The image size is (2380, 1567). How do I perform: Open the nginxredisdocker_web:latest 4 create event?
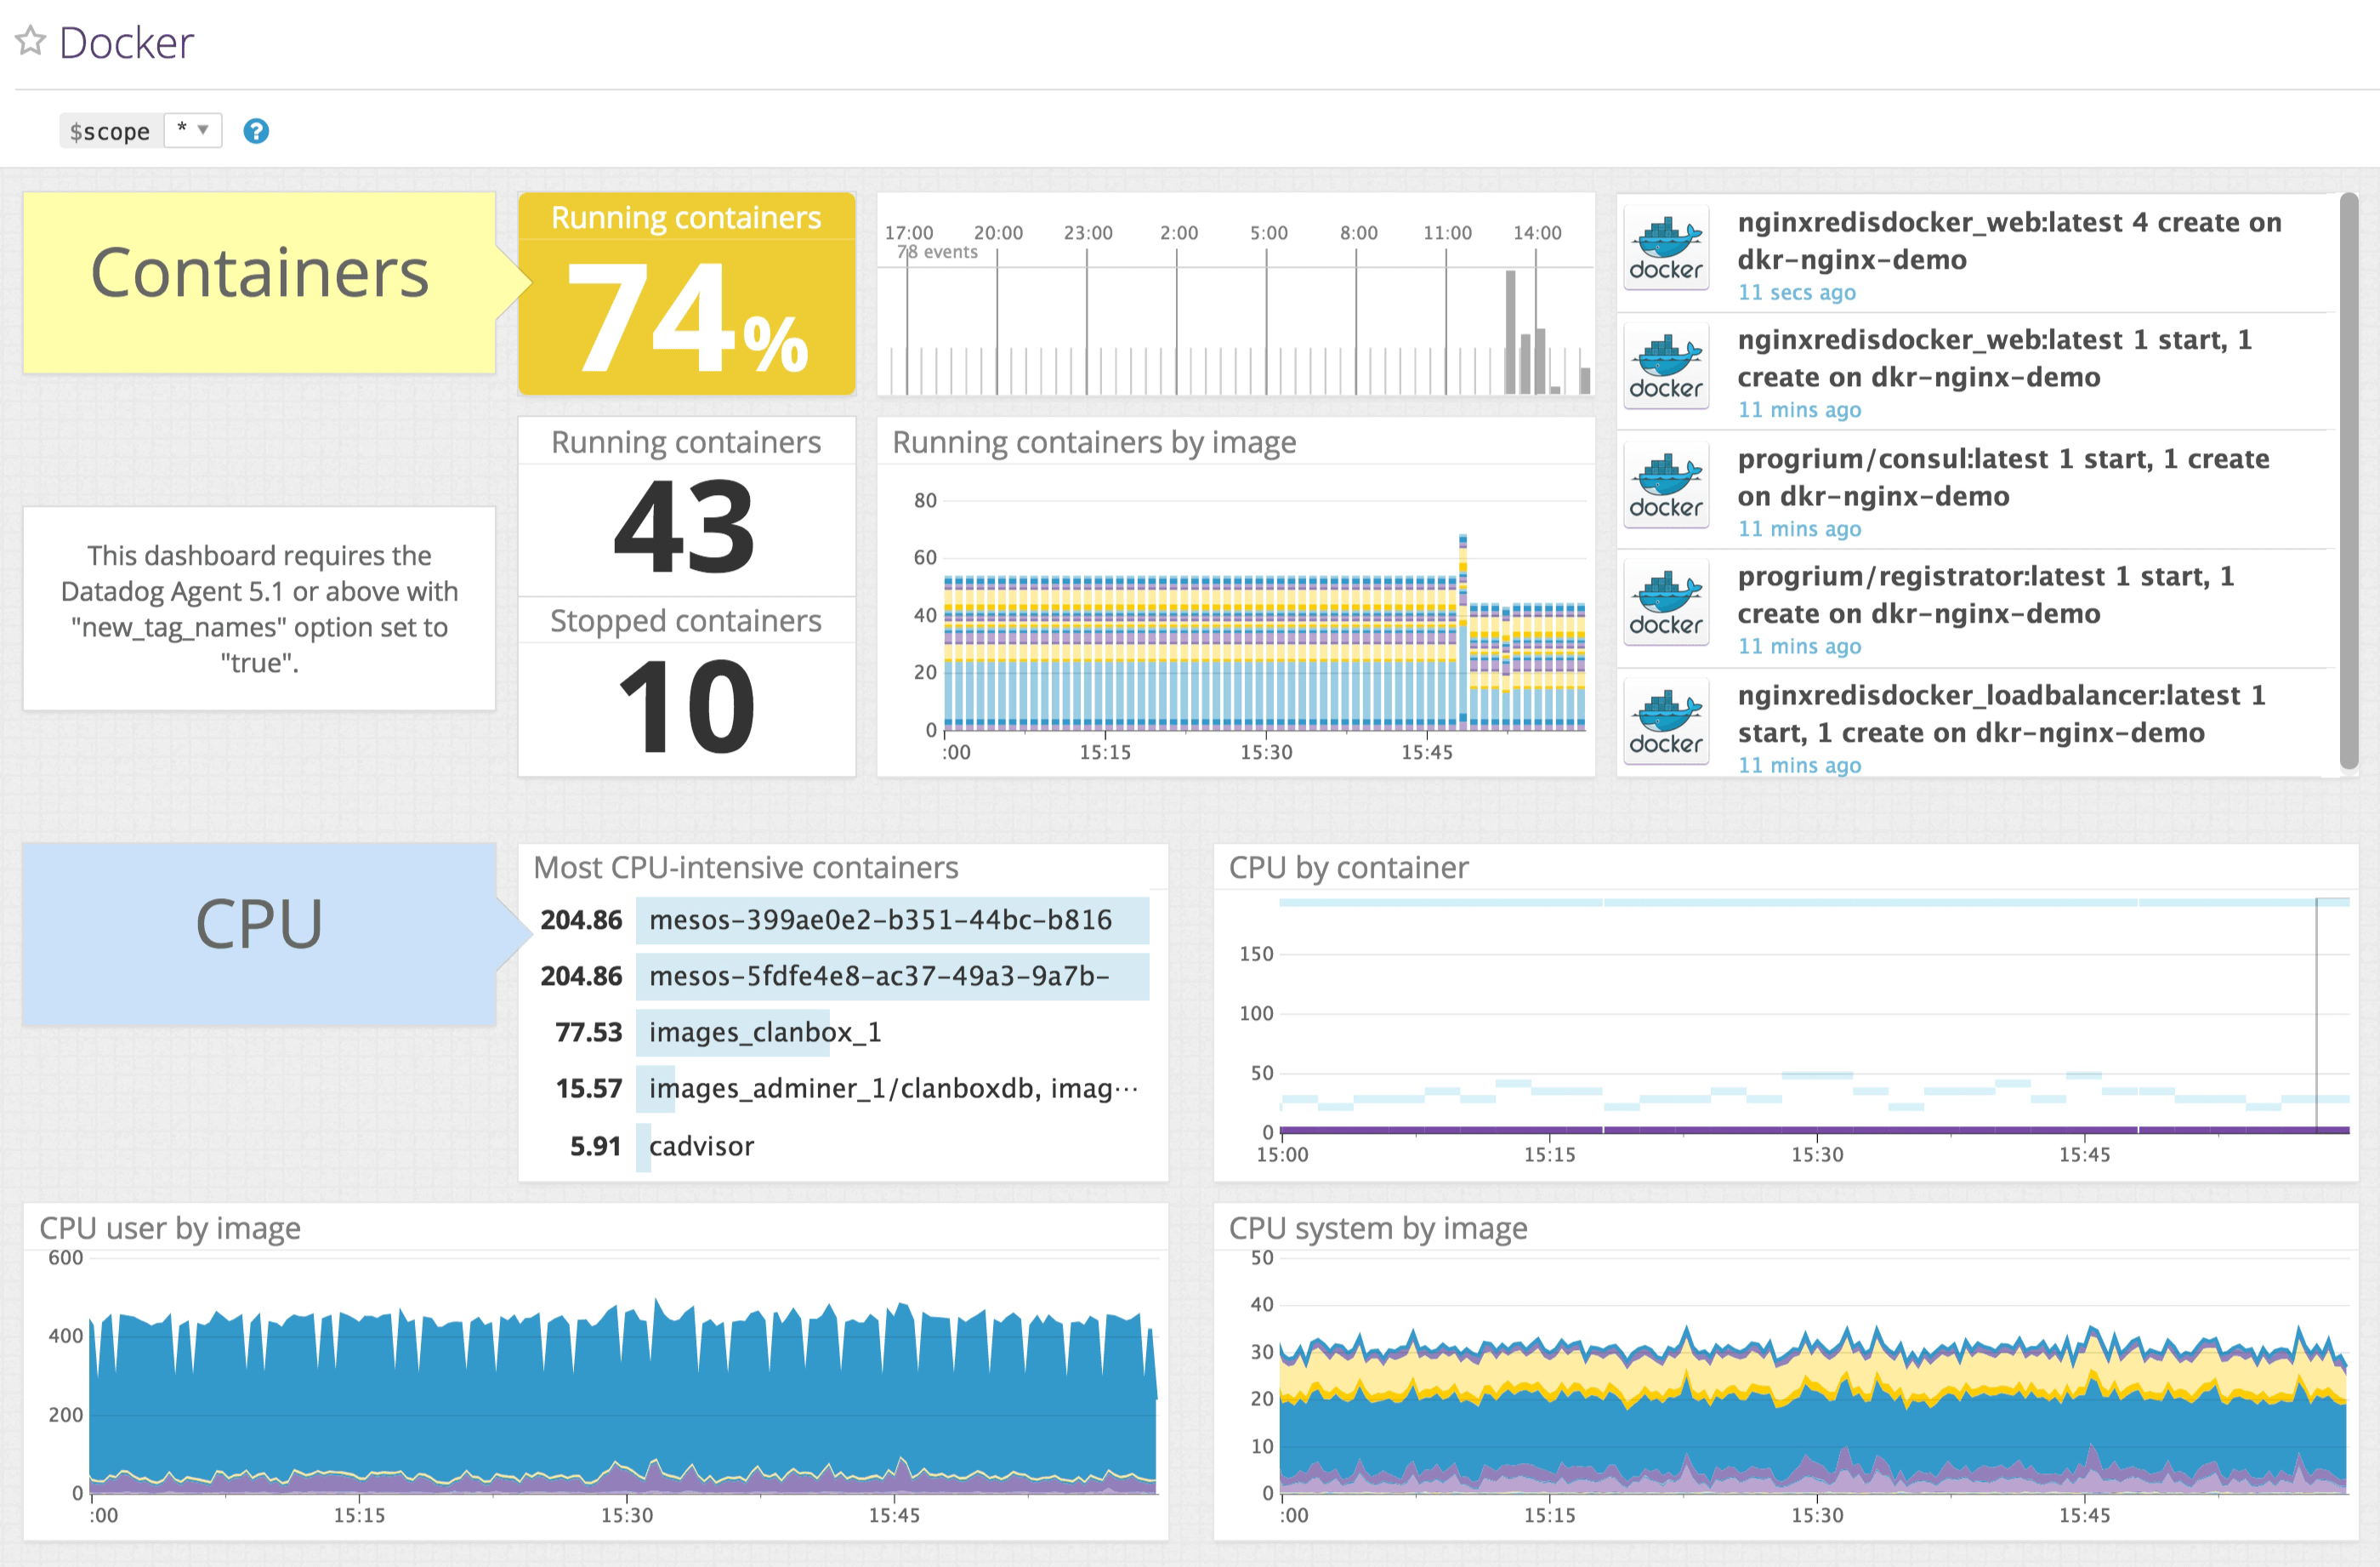click(2008, 241)
